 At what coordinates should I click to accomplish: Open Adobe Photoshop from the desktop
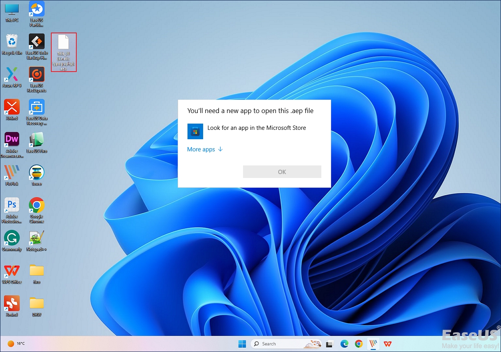tap(12, 204)
